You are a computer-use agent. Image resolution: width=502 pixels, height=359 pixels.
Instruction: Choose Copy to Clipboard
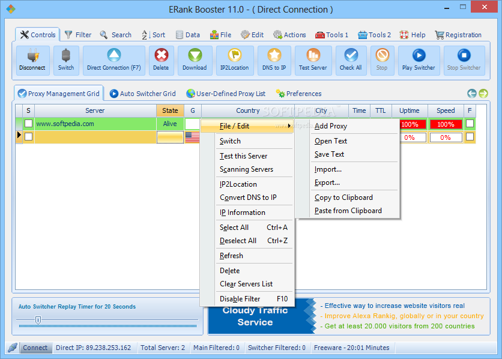tap(347, 198)
